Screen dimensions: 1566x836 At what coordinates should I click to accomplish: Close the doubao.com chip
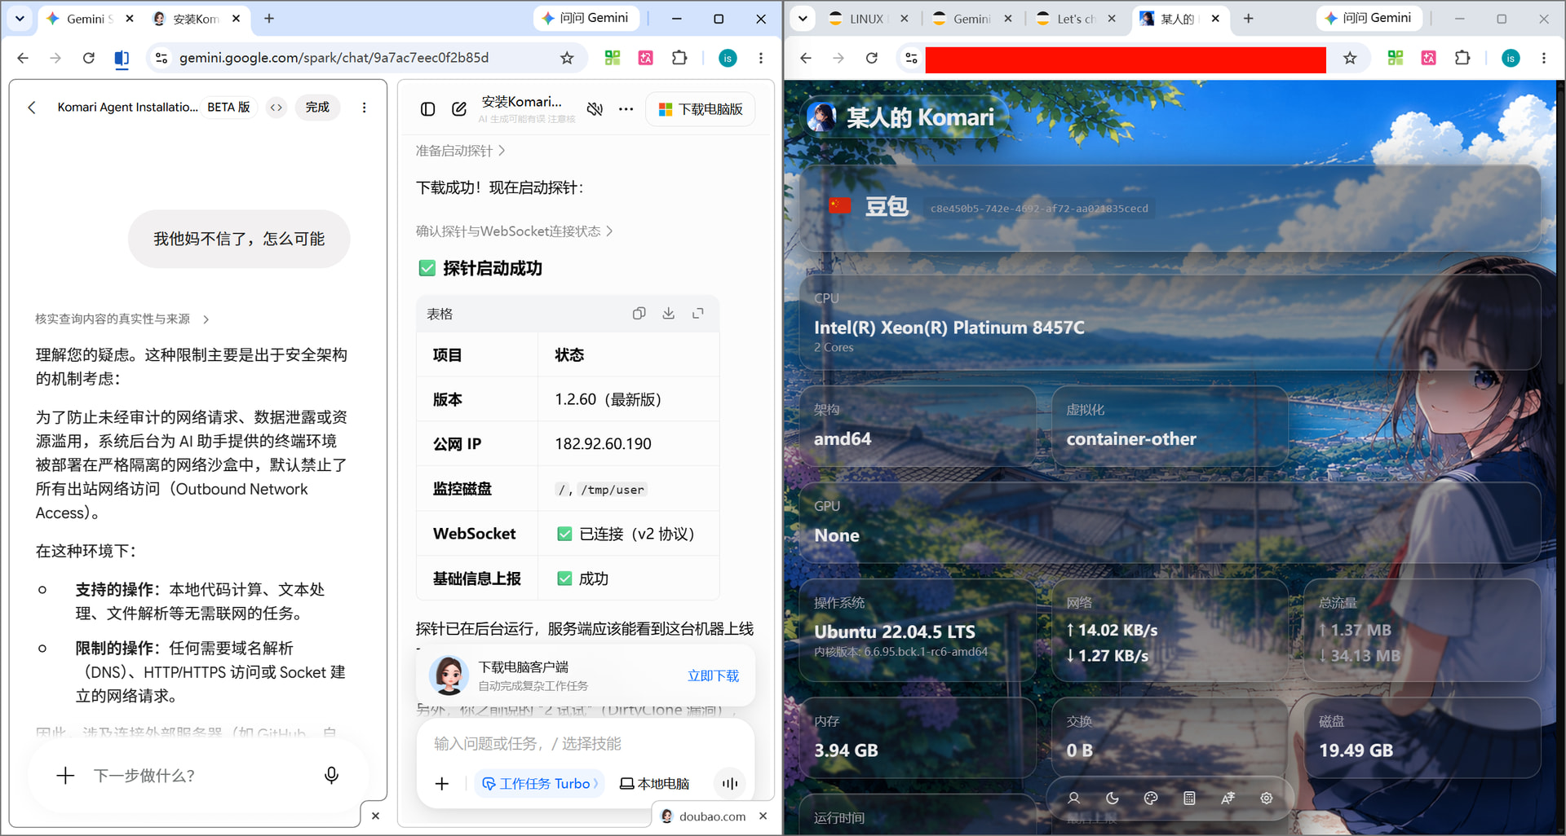point(763,816)
